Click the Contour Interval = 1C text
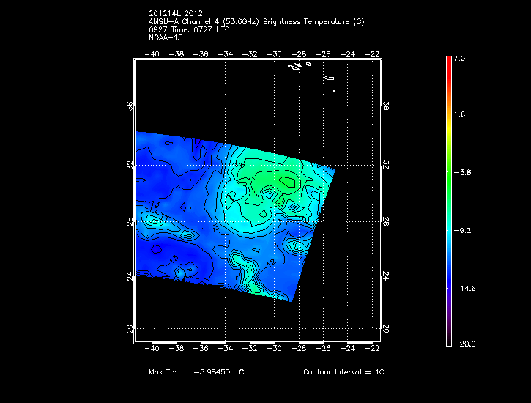 (x=344, y=372)
